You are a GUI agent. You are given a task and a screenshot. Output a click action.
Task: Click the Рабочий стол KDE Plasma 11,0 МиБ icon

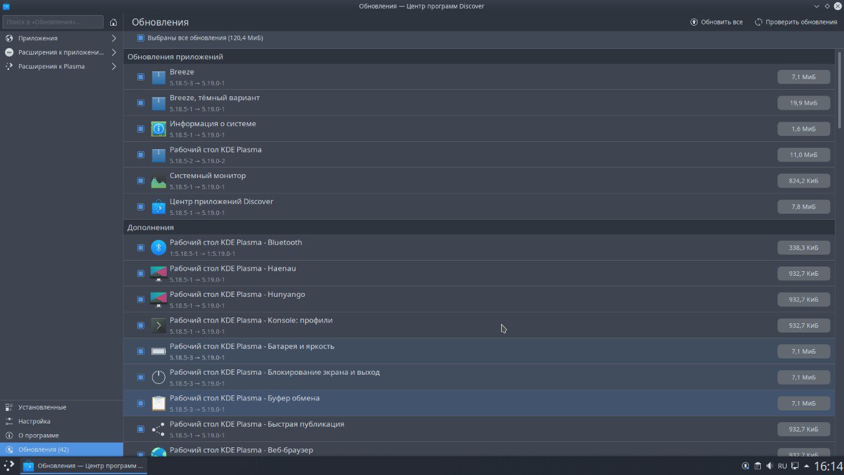coord(158,155)
